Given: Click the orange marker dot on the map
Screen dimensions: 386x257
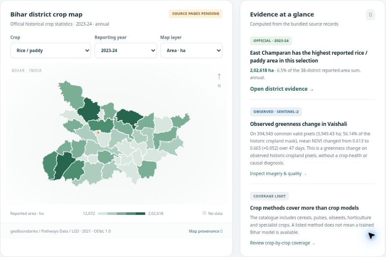Looking at the screenshot, I should click(98, 132).
